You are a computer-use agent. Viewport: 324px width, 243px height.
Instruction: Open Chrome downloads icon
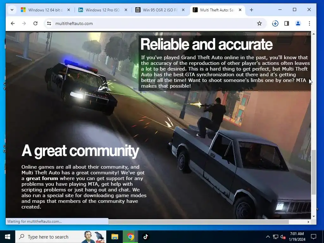(x=275, y=23)
